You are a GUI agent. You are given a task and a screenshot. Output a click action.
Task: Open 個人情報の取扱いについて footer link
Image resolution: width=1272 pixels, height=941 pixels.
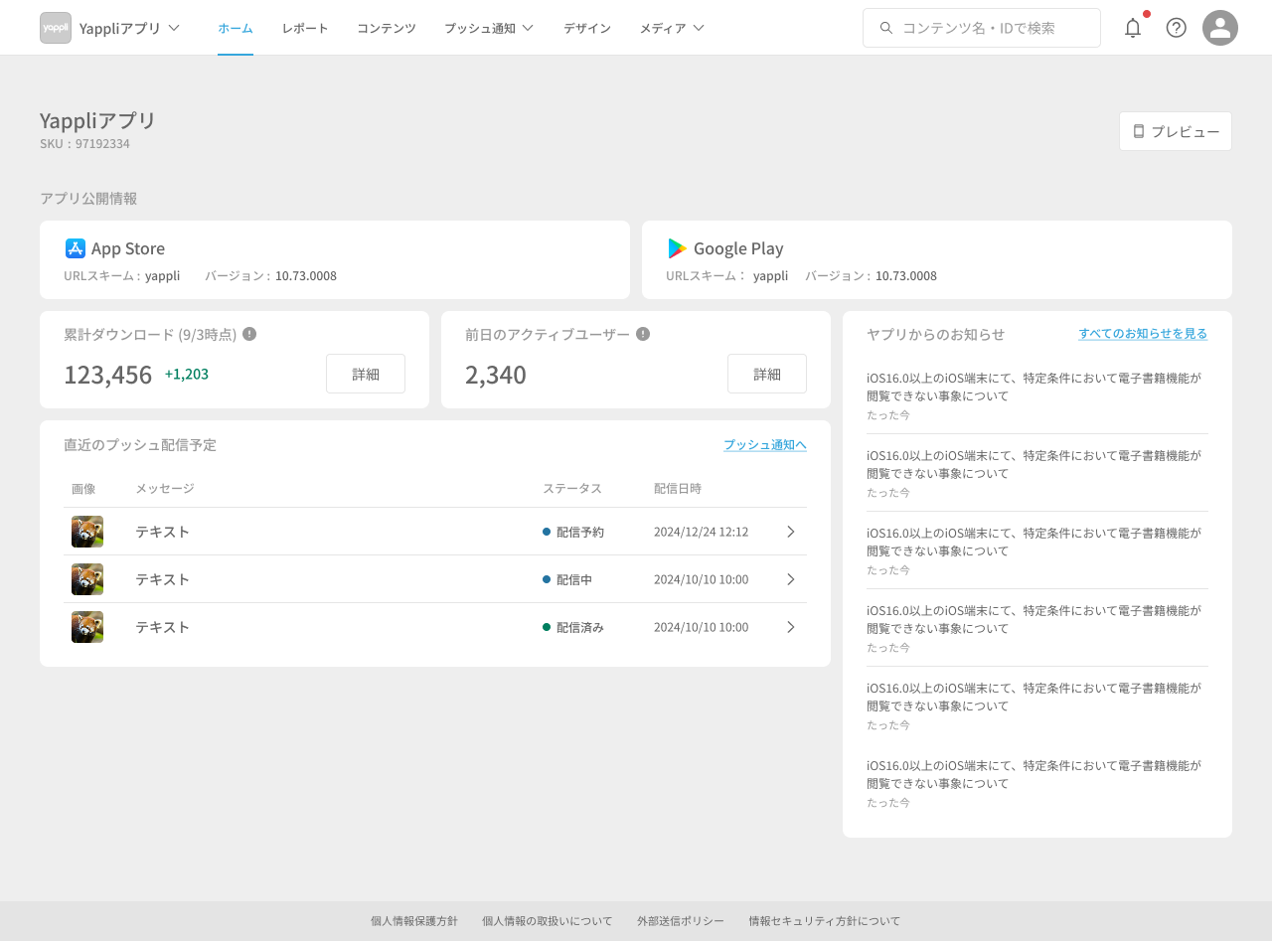point(548,921)
